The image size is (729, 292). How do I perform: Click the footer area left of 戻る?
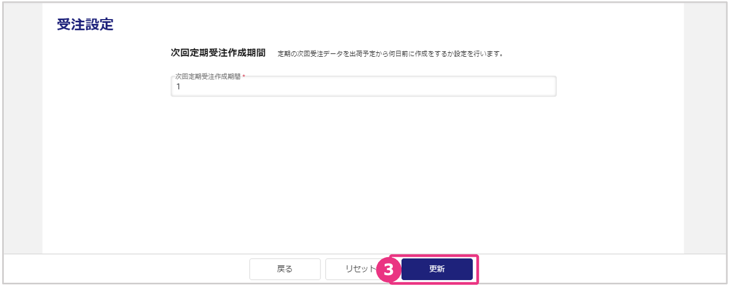[126, 269]
